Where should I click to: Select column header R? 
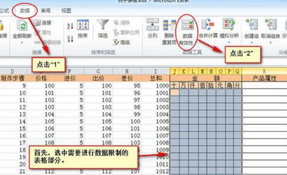point(264,71)
